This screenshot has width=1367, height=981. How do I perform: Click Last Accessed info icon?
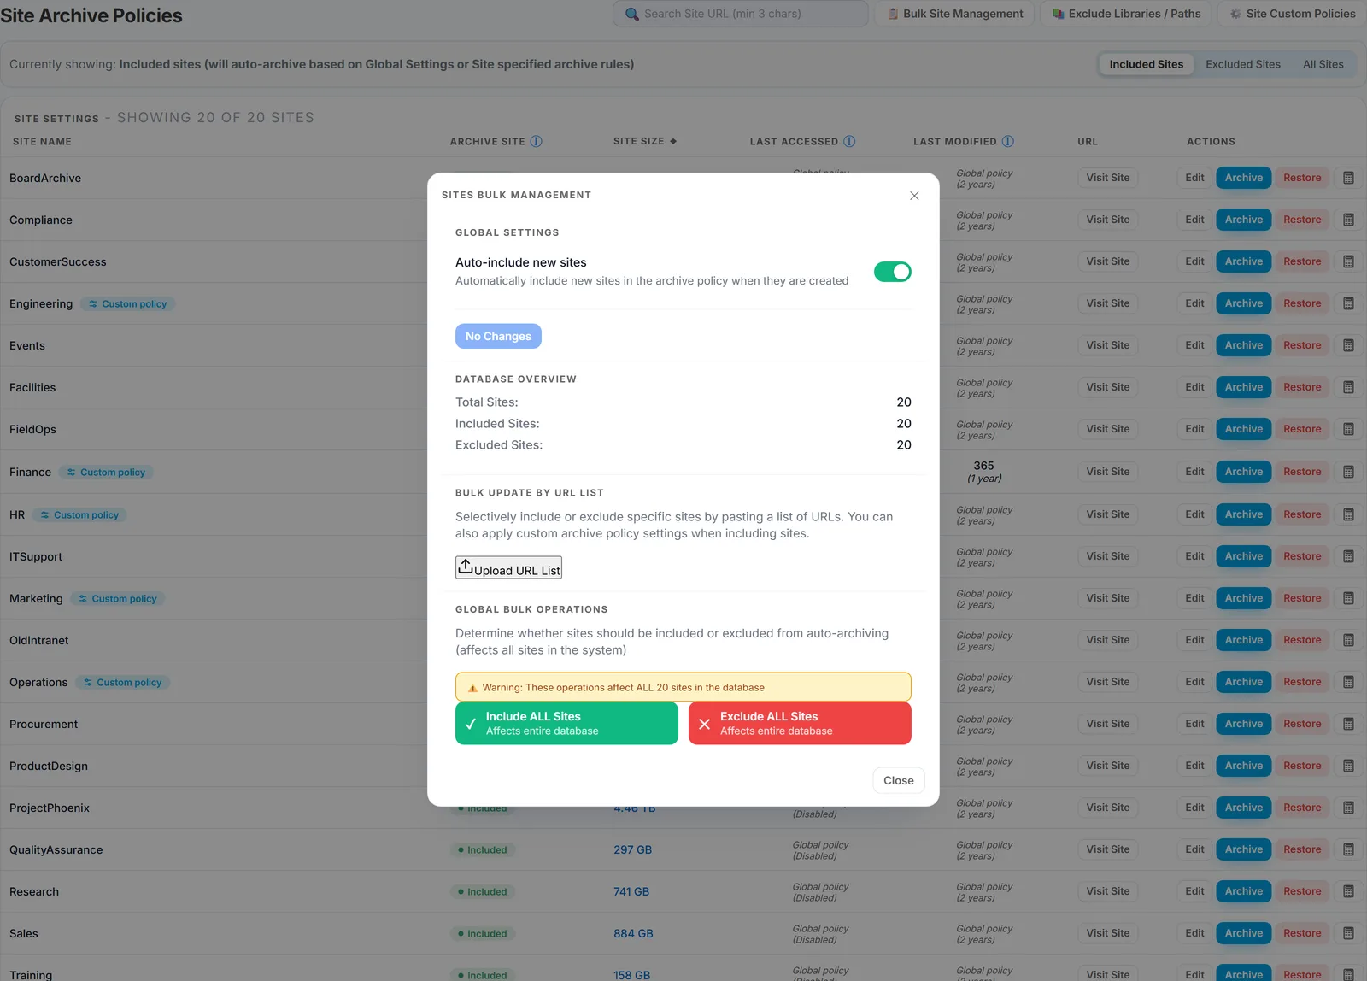(849, 142)
